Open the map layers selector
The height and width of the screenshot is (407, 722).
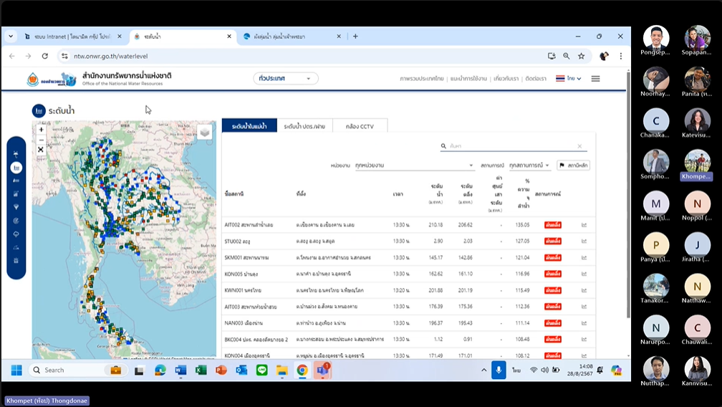click(204, 133)
